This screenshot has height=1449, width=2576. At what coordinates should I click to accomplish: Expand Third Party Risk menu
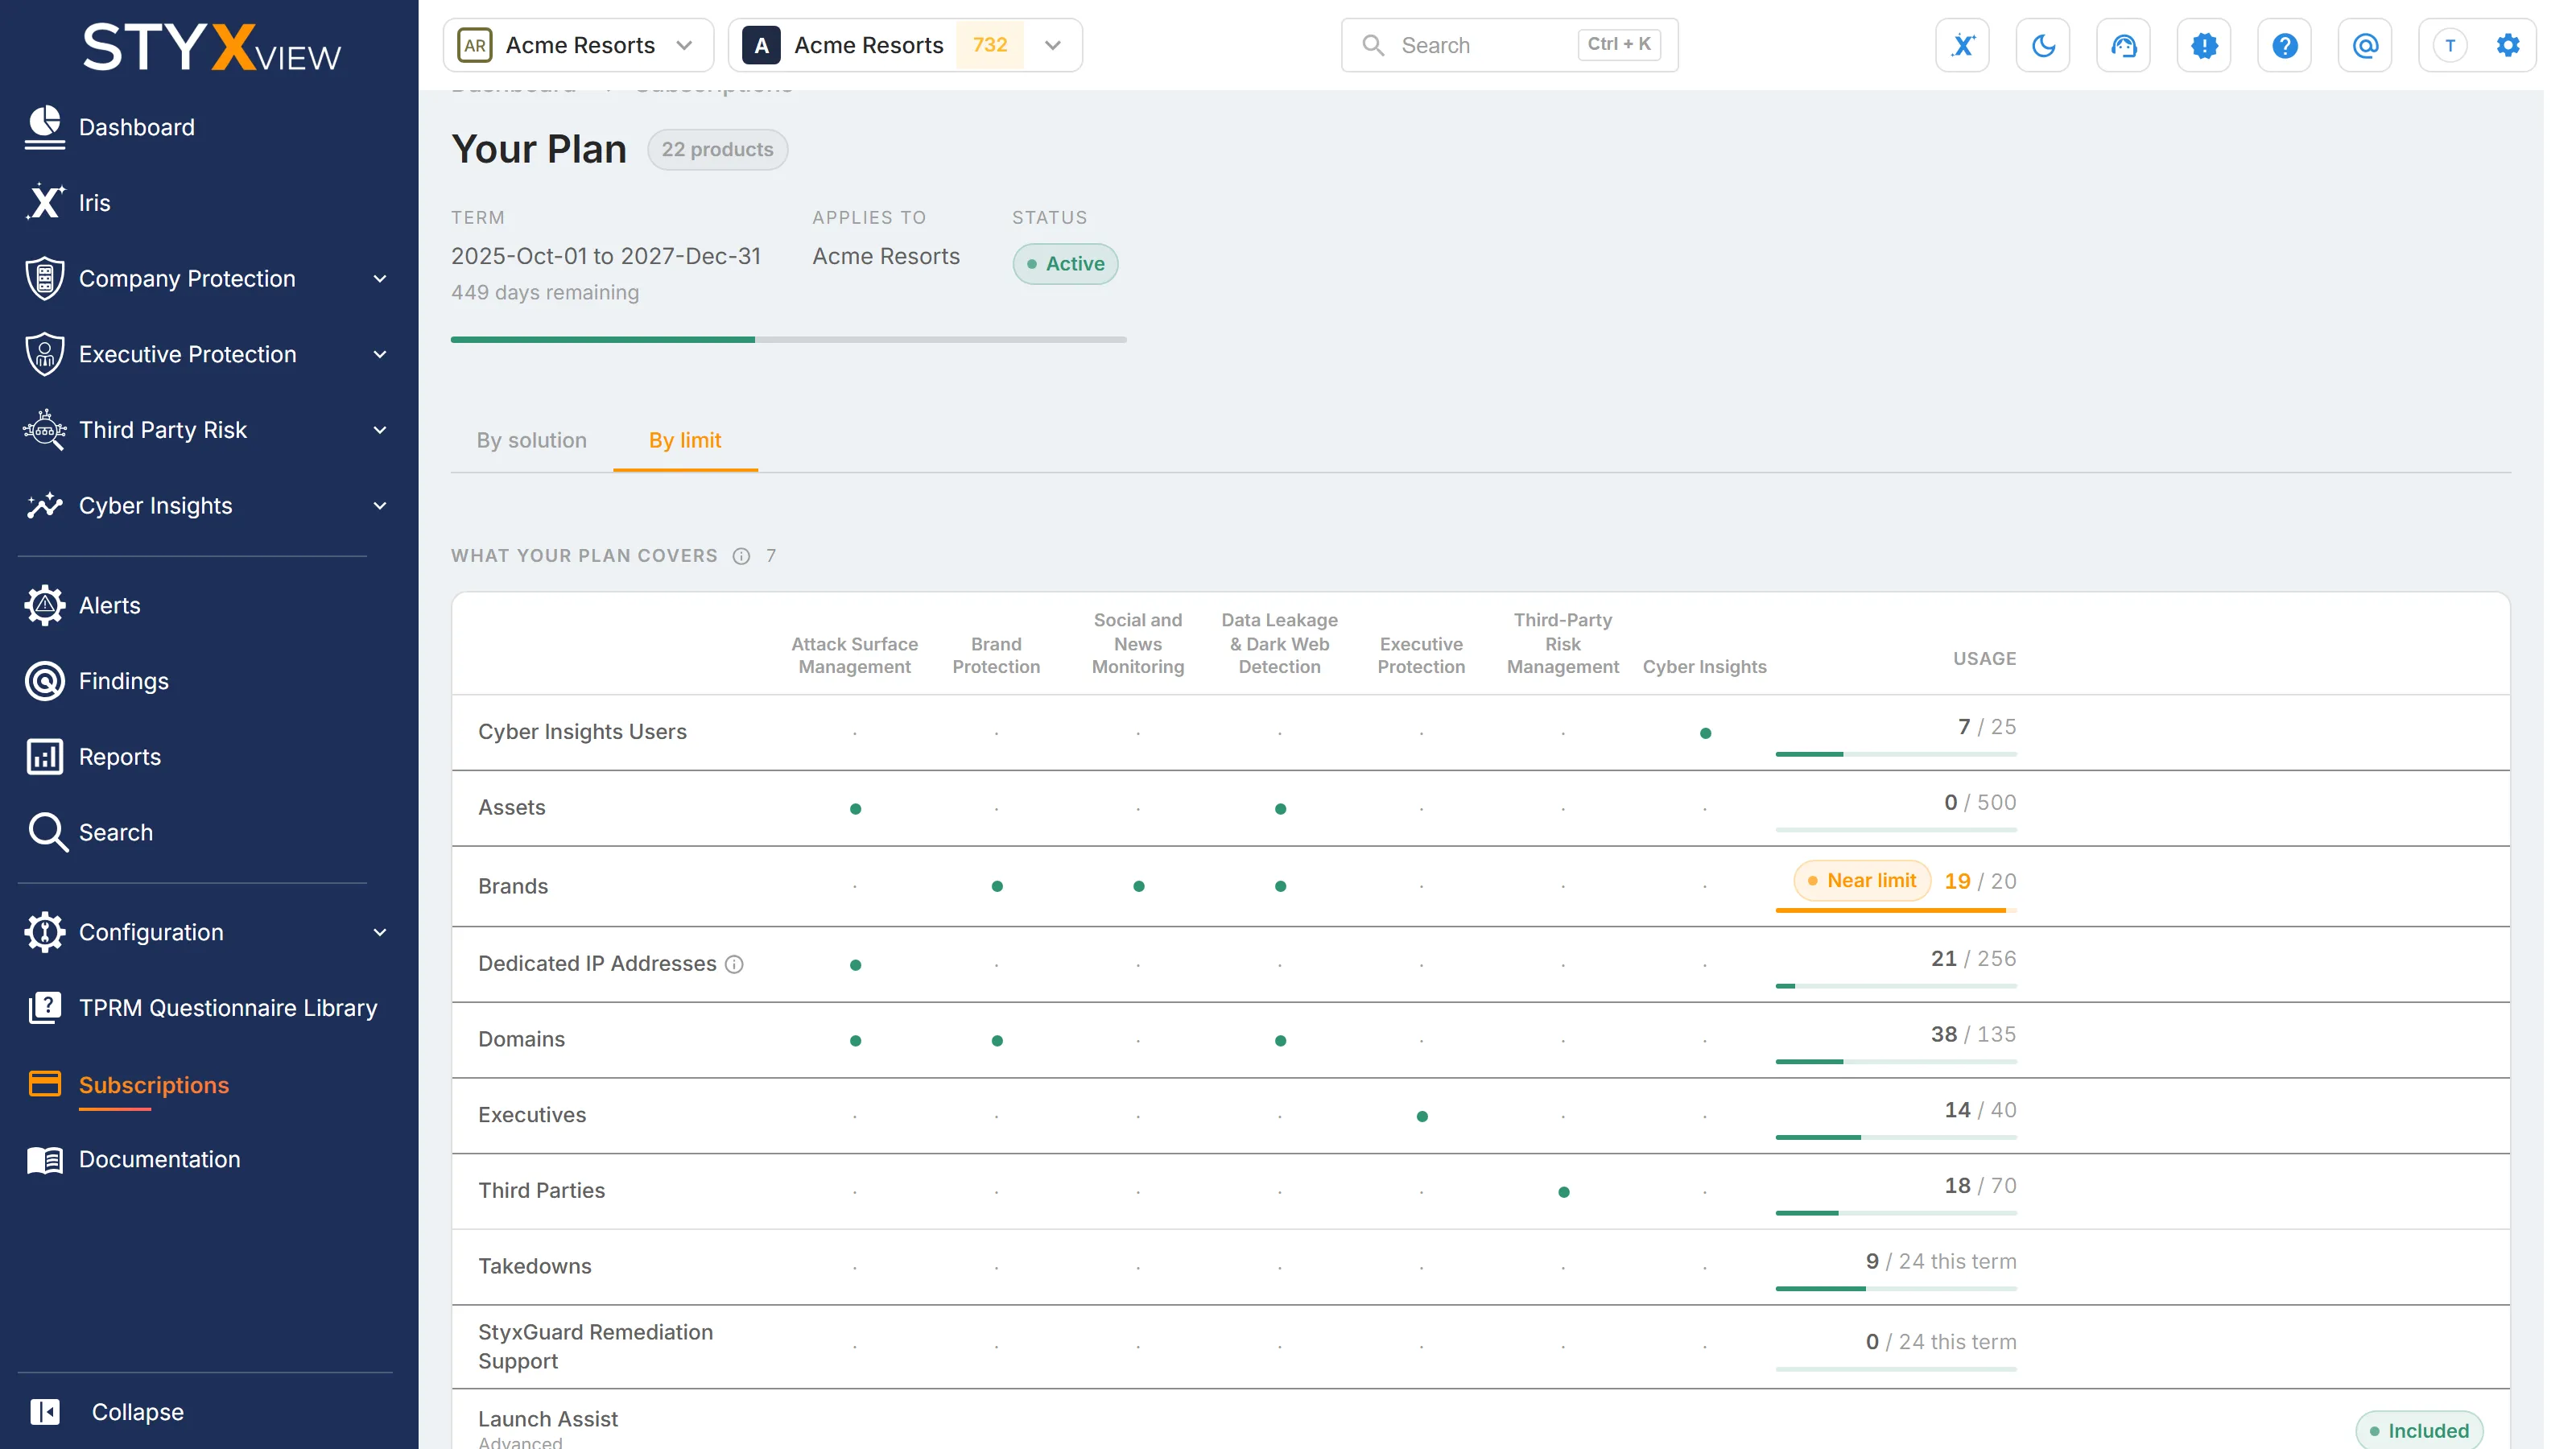tap(380, 430)
